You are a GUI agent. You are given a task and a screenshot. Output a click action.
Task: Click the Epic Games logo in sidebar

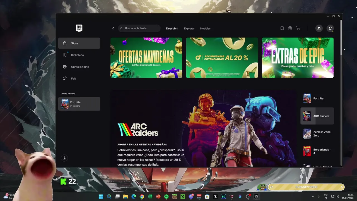(79, 28)
